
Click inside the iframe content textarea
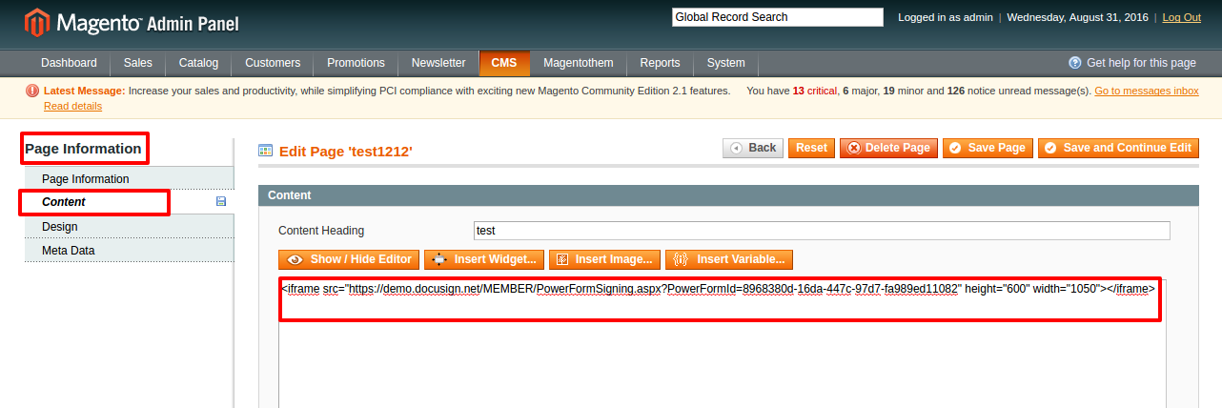[722, 343]
